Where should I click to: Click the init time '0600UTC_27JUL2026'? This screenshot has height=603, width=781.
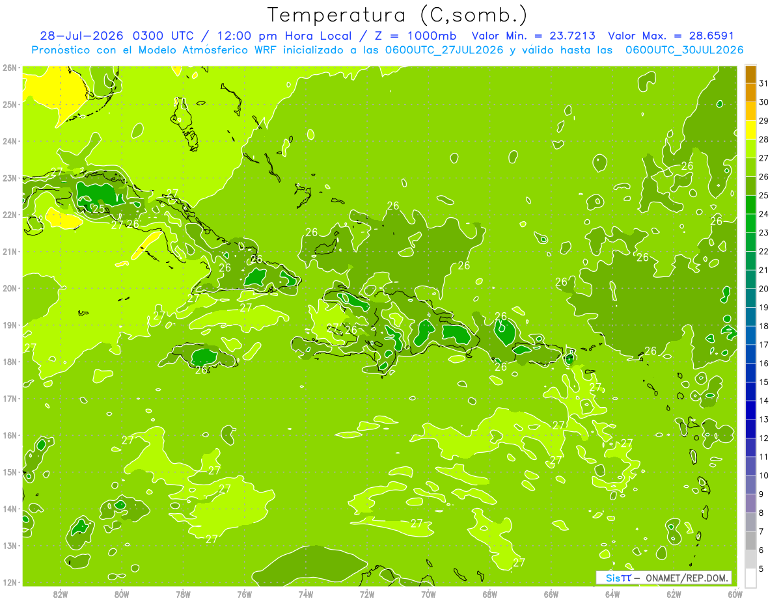coord(445,50)
